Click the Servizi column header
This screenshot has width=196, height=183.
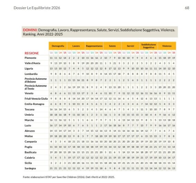pos(131,46)
